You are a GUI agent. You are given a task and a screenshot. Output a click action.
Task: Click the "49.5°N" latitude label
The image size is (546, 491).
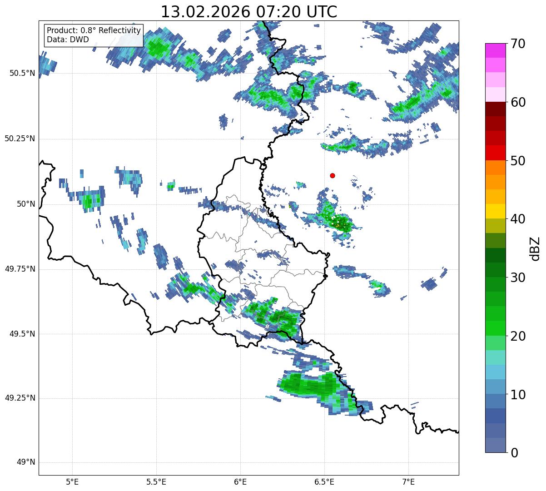tap(22, 334)
